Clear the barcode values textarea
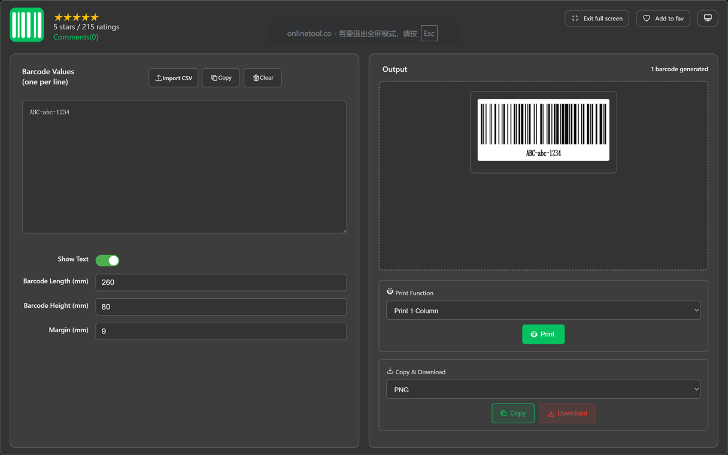The width and height of the screenshot is (728, 455). coord(263,78)
